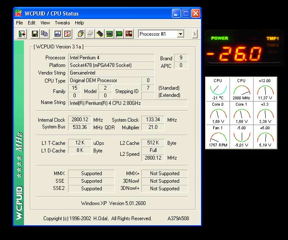Click the Core 0 voltage gauge

[x=218, y=113]
